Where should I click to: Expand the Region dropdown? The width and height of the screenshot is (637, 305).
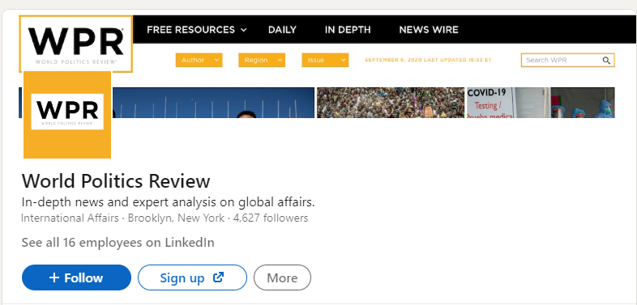[262, 60]
